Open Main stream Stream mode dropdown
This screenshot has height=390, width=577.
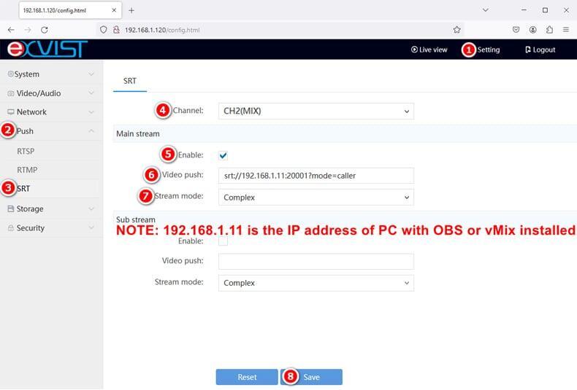(x=316, y=198)
